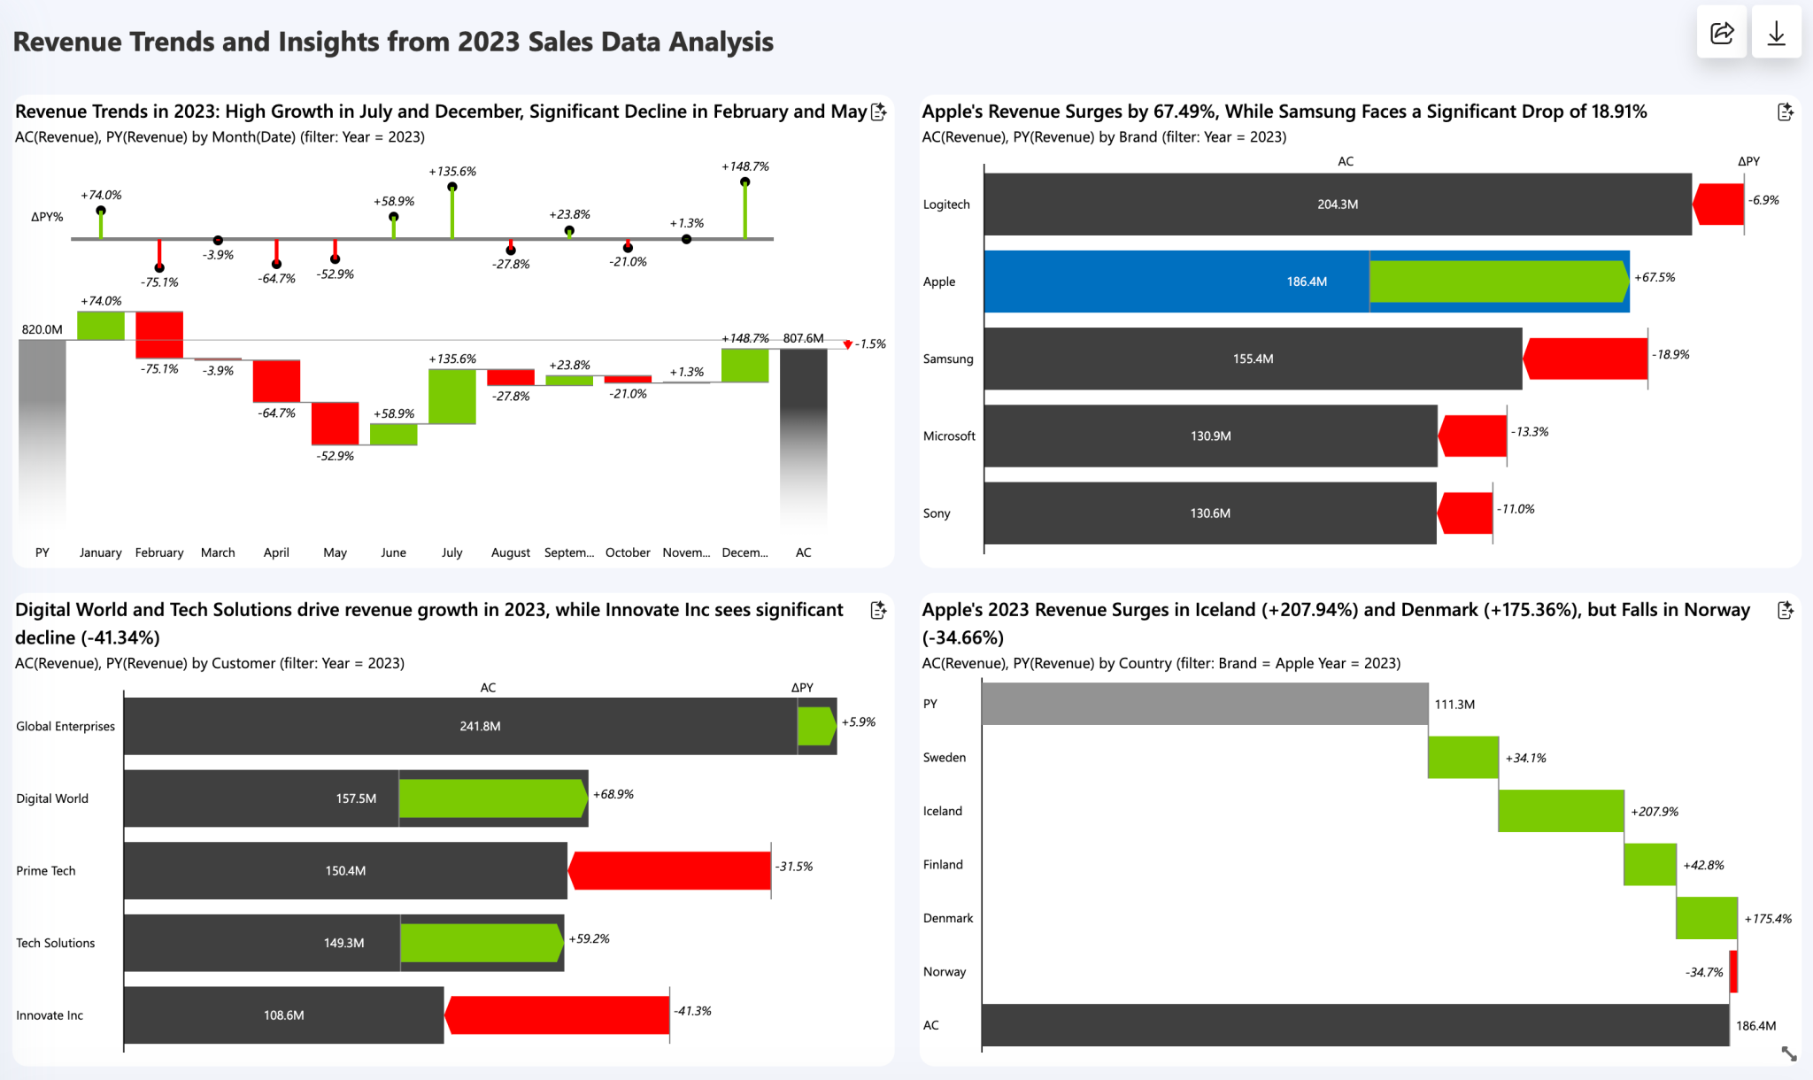Click the Logitech brand label
The width and height of the screenshot is (1813, 1080).
(x=947, y=204)
